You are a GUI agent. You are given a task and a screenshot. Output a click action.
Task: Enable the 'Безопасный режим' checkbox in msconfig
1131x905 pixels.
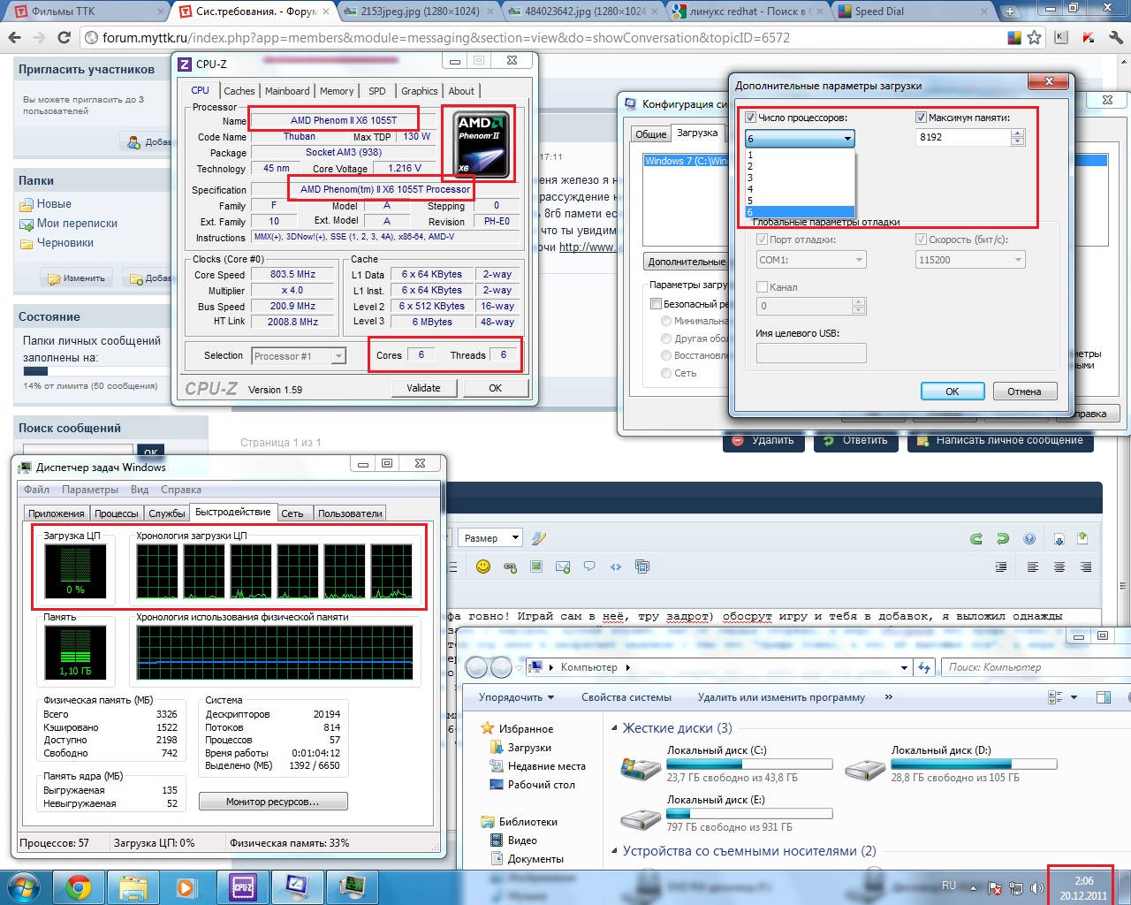(x=656, y=304)
